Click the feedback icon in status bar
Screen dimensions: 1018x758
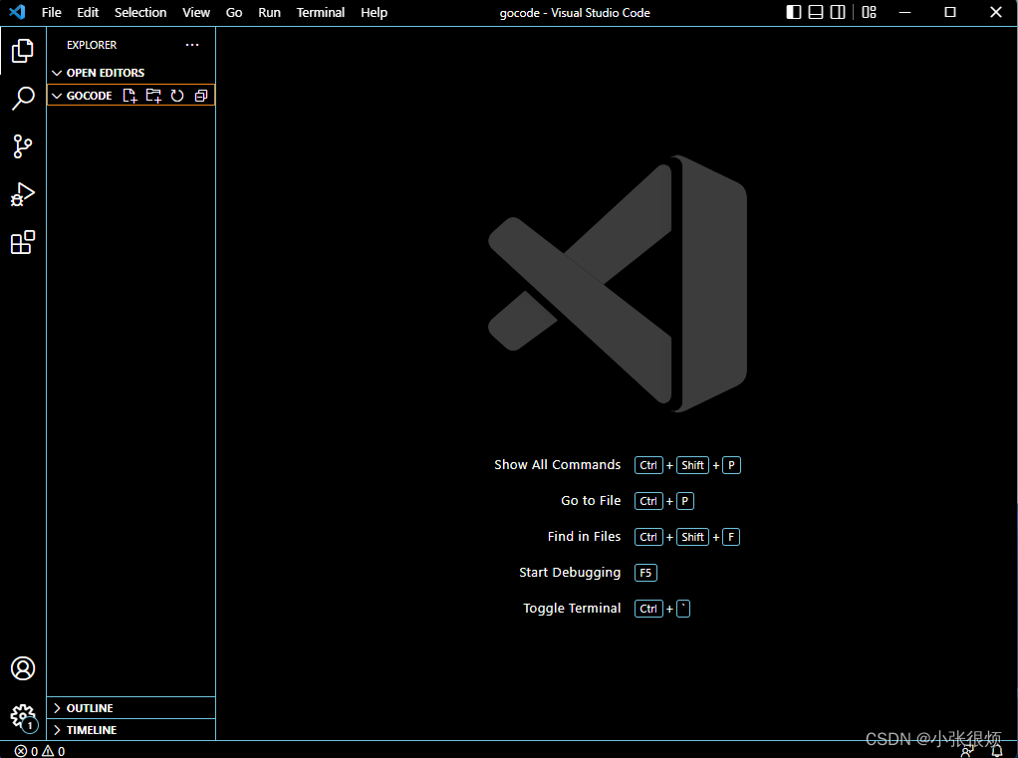click(x=967, y=751)
